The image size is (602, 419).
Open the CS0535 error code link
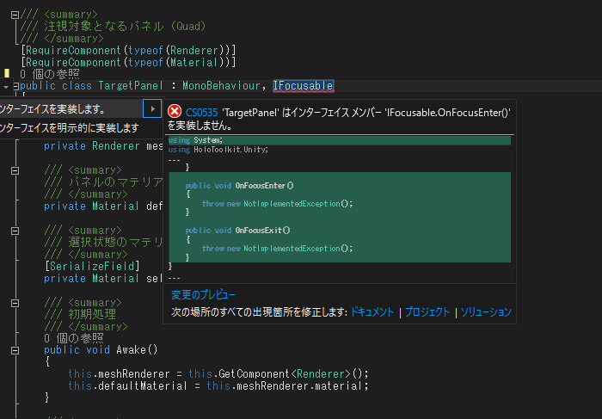(x=201, y=113)
